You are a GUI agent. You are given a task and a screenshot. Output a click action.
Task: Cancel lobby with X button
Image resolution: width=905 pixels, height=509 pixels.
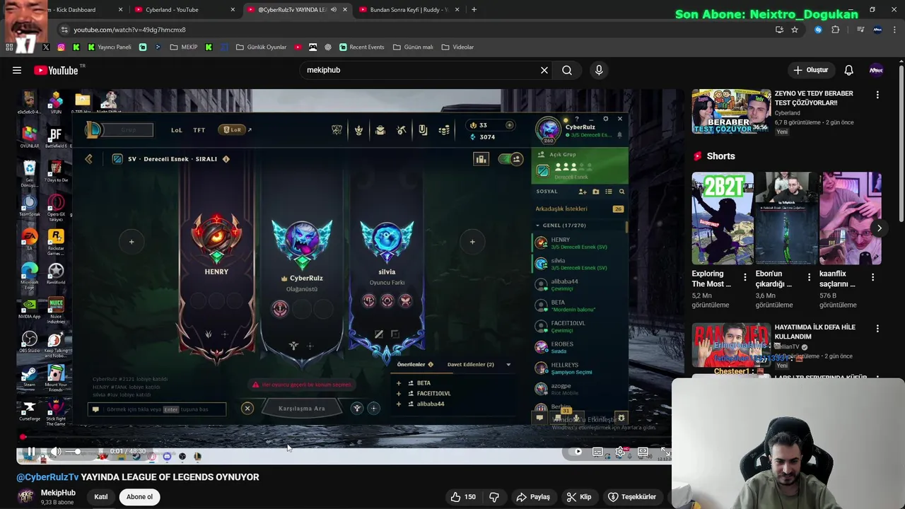pyautogui.click(x=247, y=409)
